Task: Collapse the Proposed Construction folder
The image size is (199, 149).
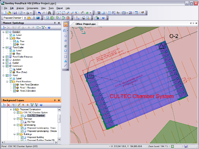Action: (x=11, y=109)
